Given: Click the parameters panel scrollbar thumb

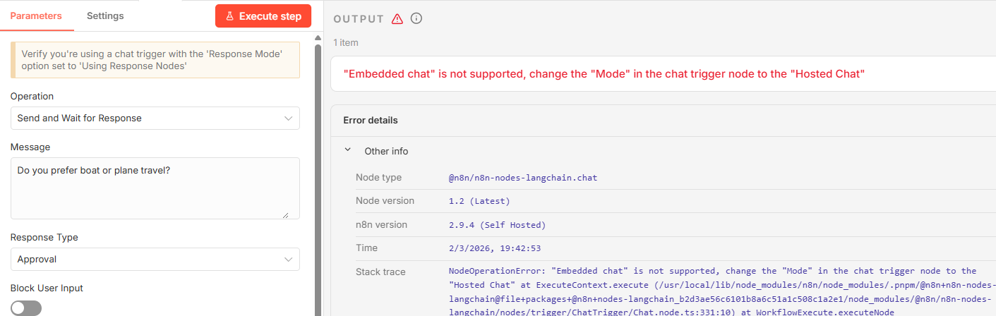Looking at the screenshot, I should click(x=318, y=176).
